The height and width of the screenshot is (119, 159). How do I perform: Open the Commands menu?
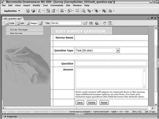pyautogui.click(x=57, y=5)
